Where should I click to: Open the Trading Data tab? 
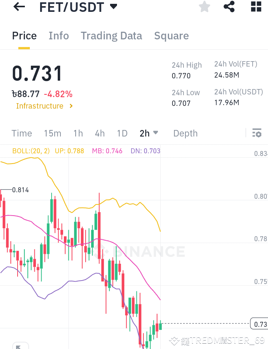[111, 36]
